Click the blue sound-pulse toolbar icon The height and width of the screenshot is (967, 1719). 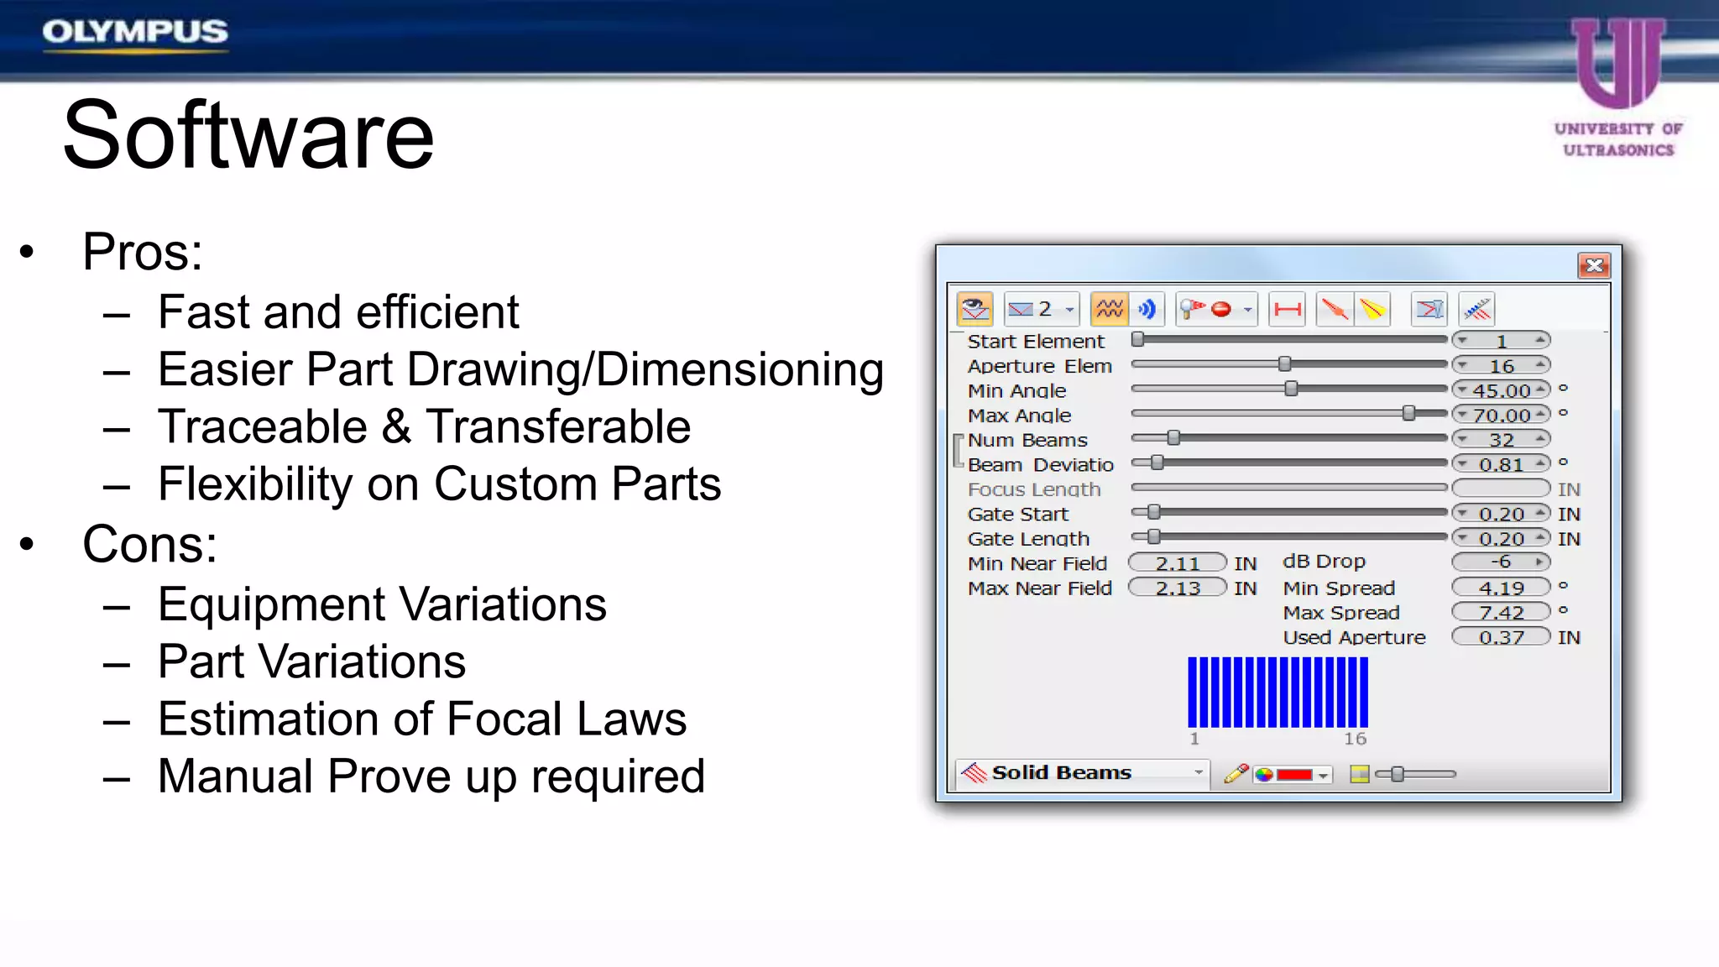(x=1147, y=310)
